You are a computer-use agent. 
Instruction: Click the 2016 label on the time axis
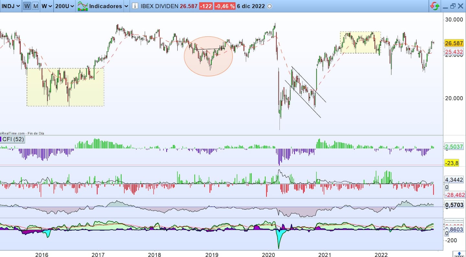click(41, 254)
